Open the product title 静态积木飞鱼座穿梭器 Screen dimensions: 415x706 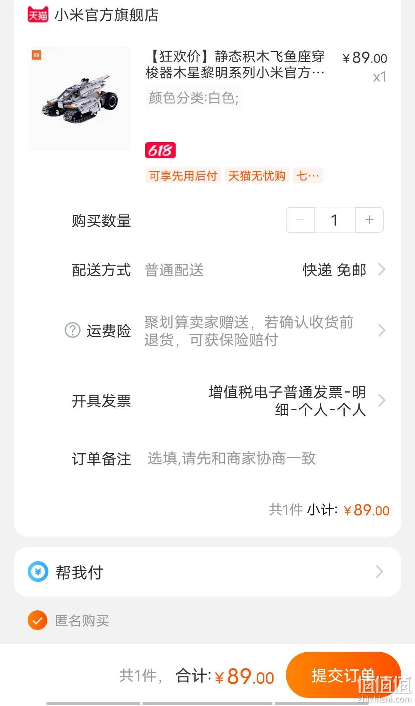click(235, 64)
